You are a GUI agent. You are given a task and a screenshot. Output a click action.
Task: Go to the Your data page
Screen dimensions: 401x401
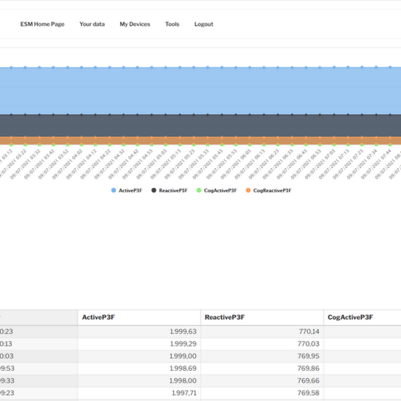(x=92, y=24)
